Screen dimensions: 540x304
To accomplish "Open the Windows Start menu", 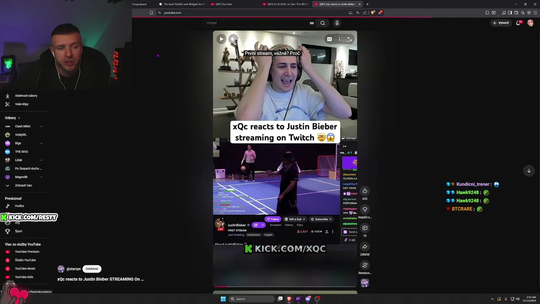I will [x=223, y=299].
